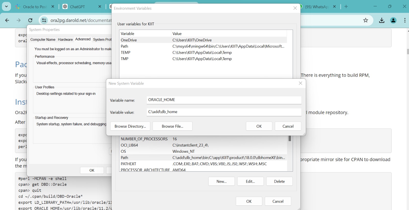Click the Browse File... button

click(x=173, y=126)
